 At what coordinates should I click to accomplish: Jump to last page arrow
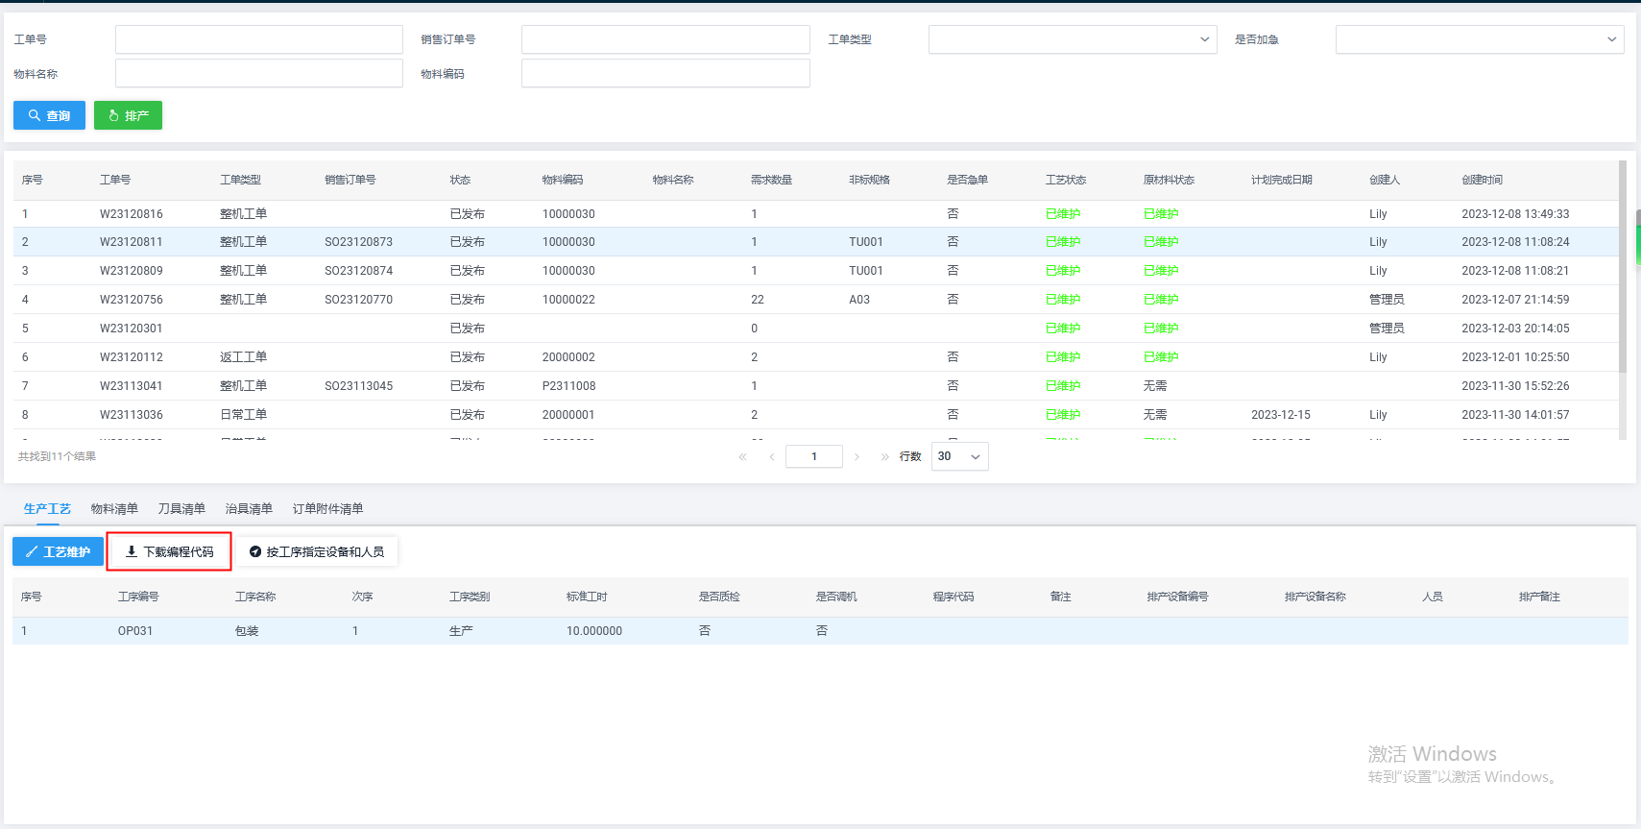pyautogui.click(x=884, y=456)
